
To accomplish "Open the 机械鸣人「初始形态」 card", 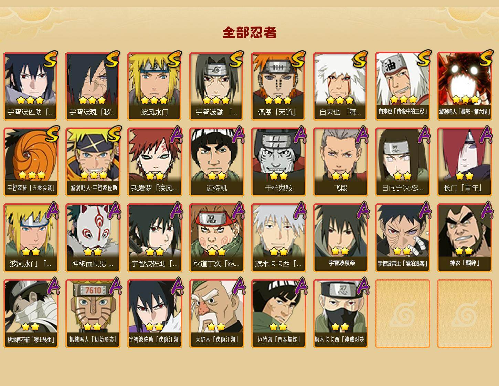I will [93, 314].
